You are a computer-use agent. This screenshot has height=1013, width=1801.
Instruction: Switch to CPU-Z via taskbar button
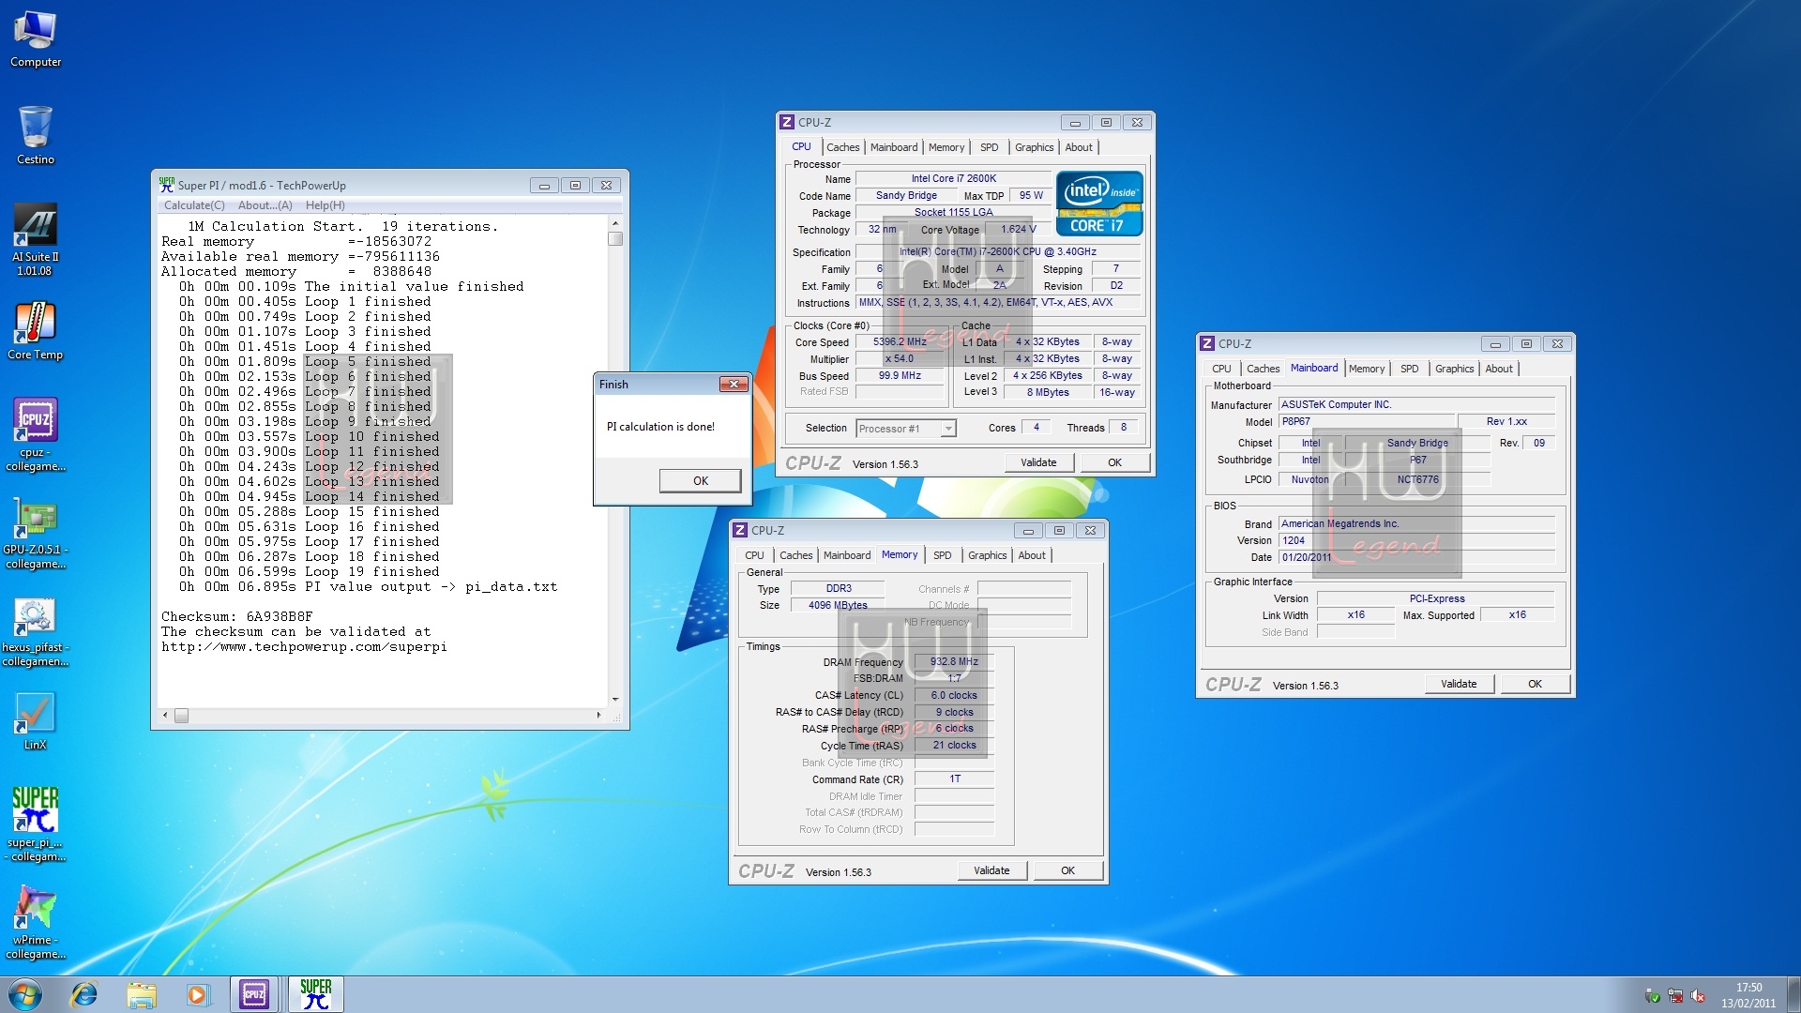pyautogui.click(x=254, y=994)
